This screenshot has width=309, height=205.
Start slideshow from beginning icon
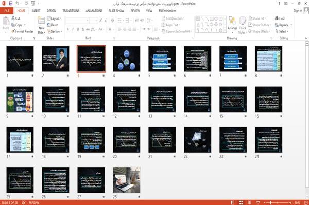33,3
